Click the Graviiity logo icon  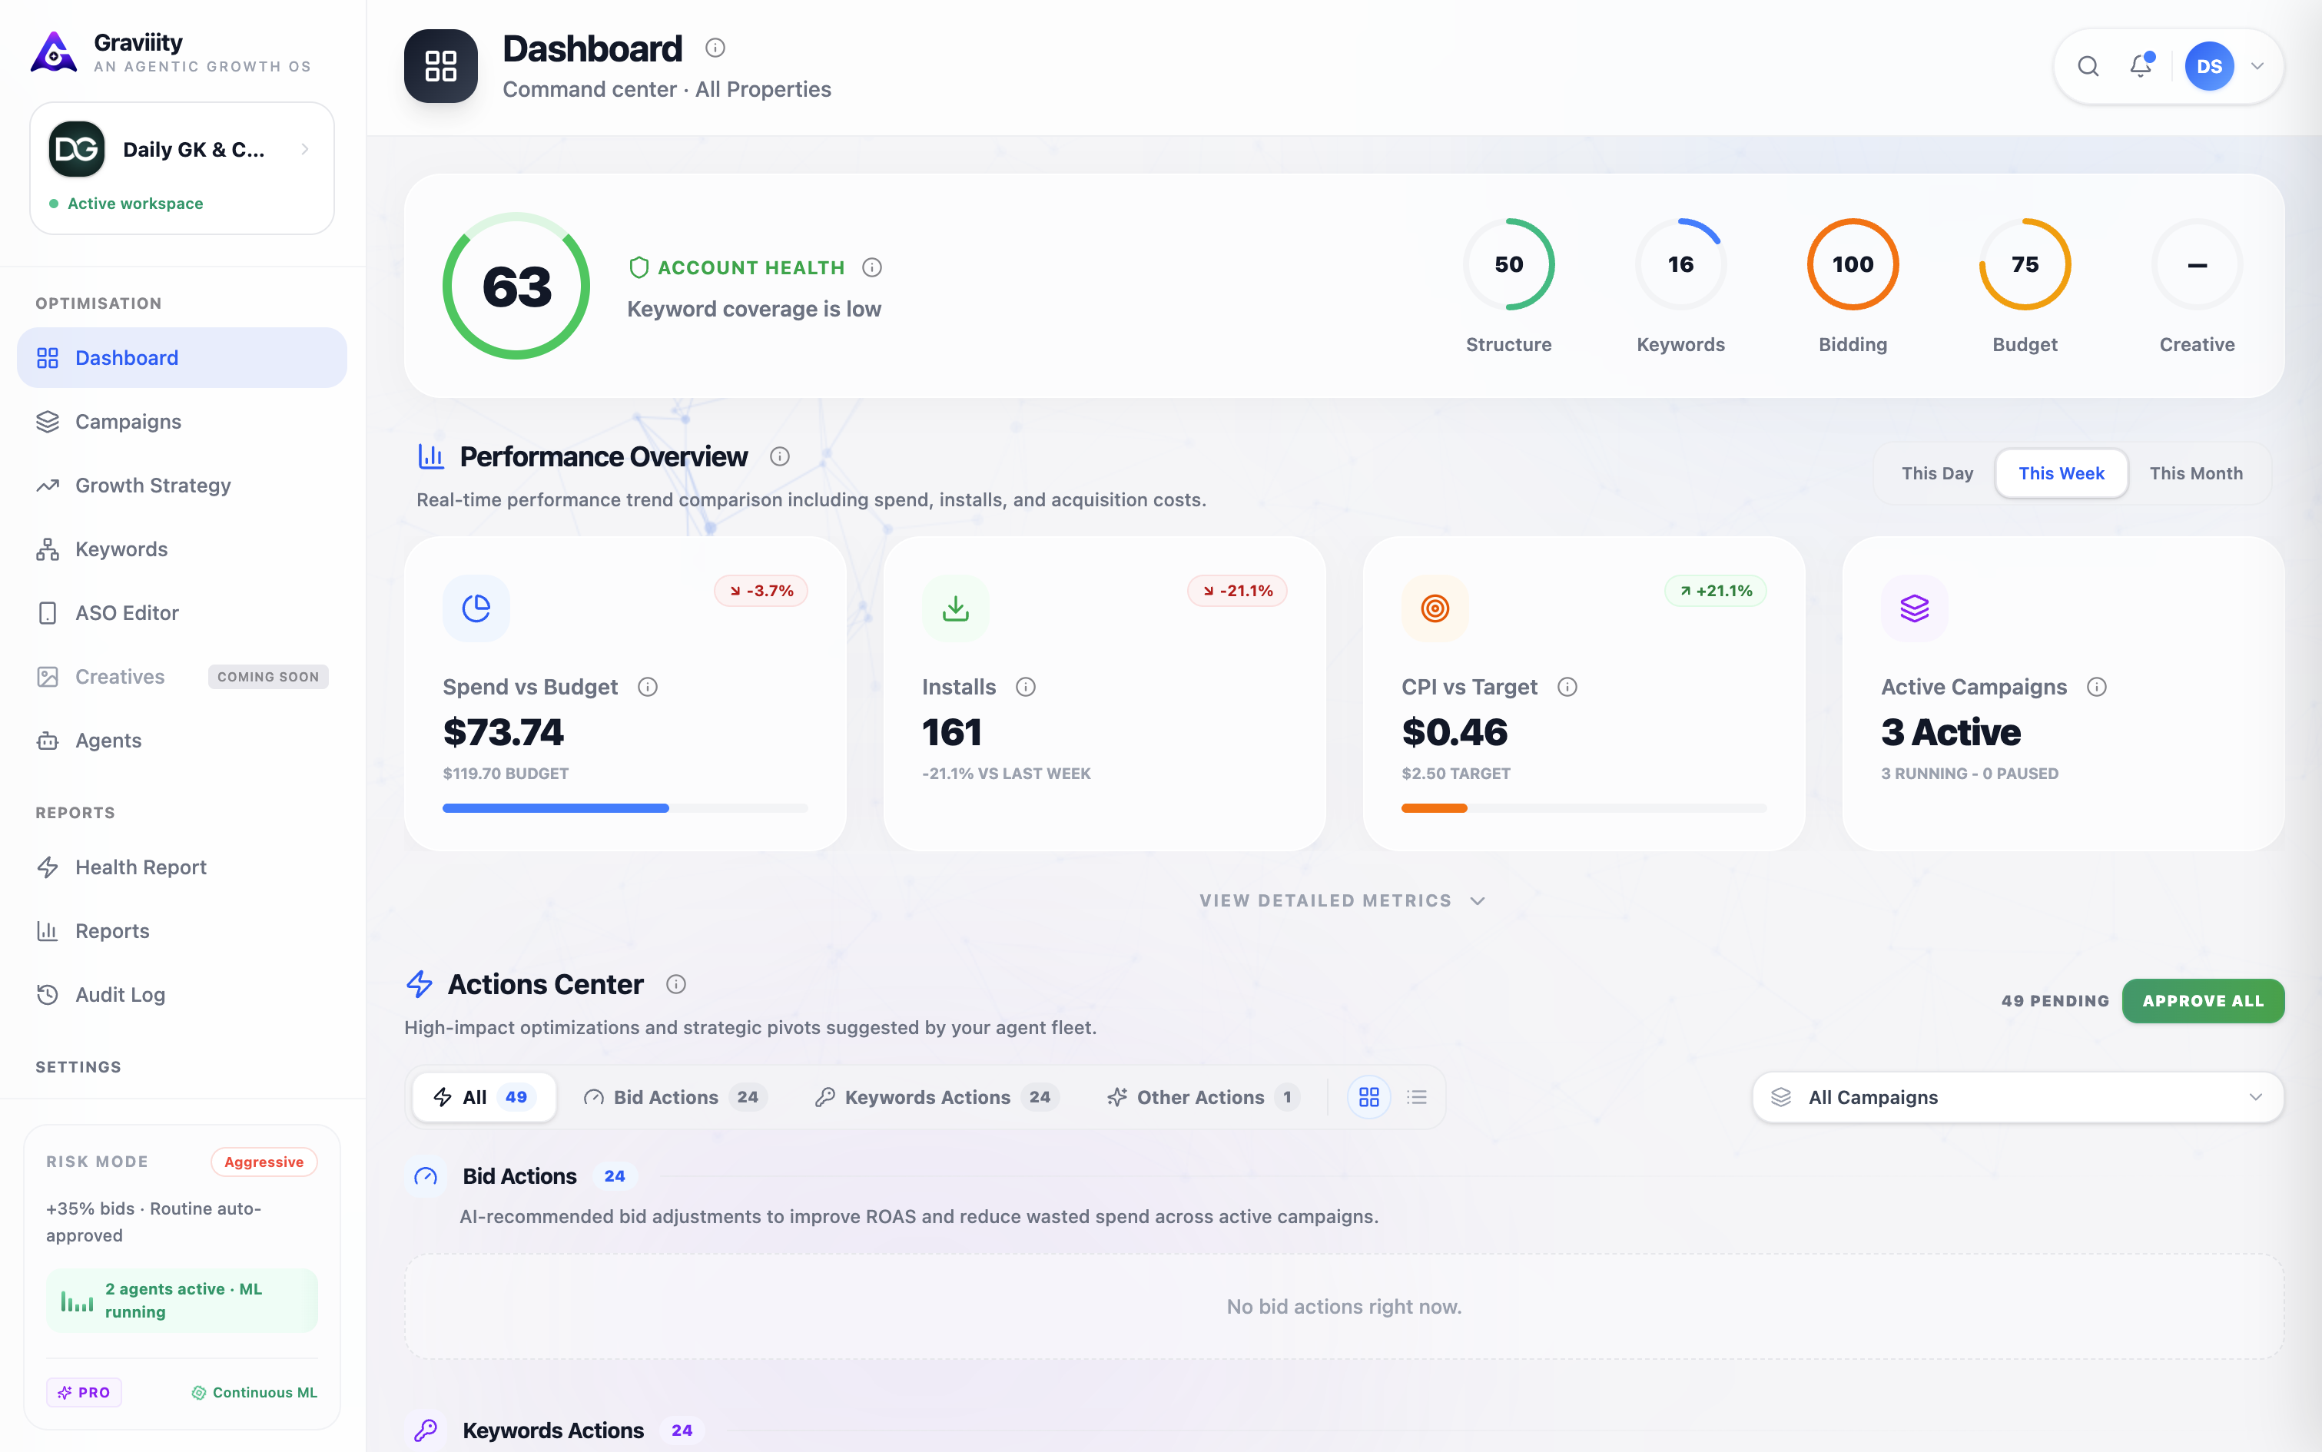[x=54, y=53]
